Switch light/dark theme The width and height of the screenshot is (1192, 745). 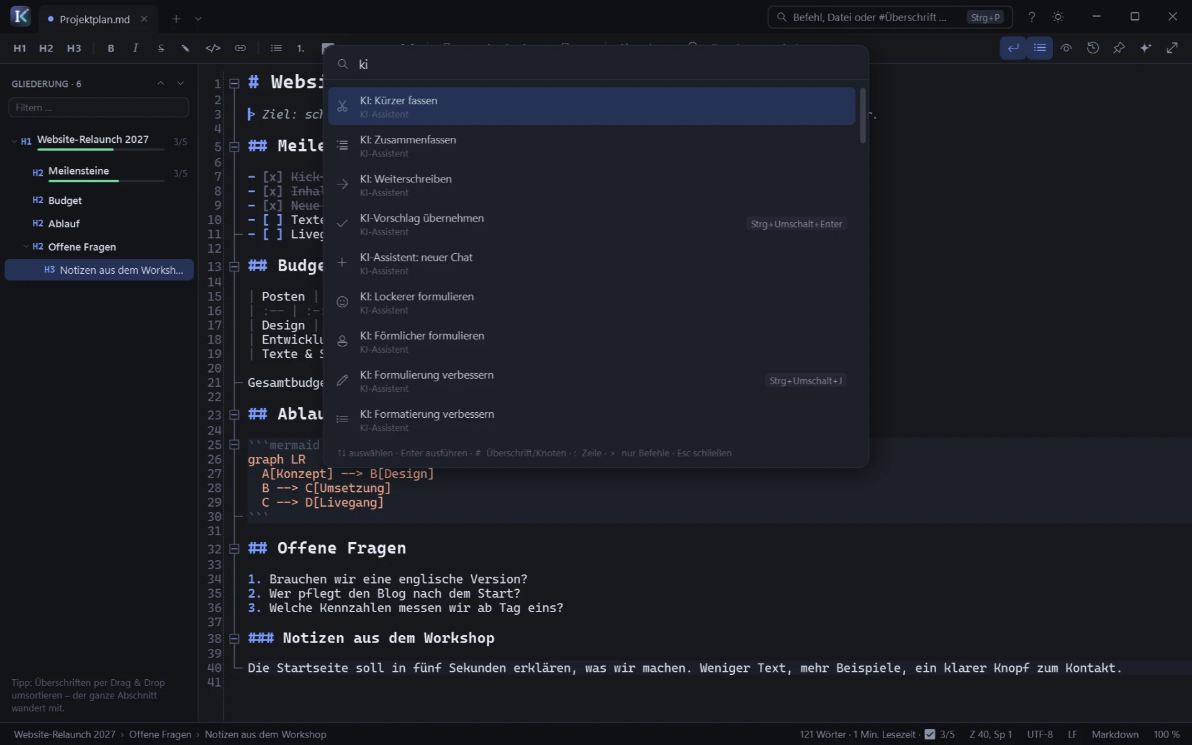click(x=1059, y=17)
